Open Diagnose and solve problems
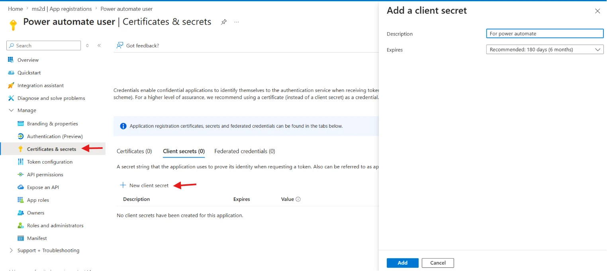Screen dimensions: 607x271 tap(51, 98)
